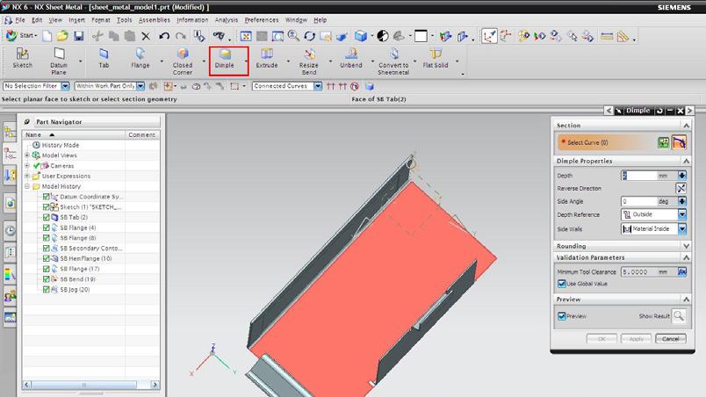Viewport: 706px width, 397px height.
Task: Expand the Model Views node
Action: pyautogui.click(x=27, y=155)
